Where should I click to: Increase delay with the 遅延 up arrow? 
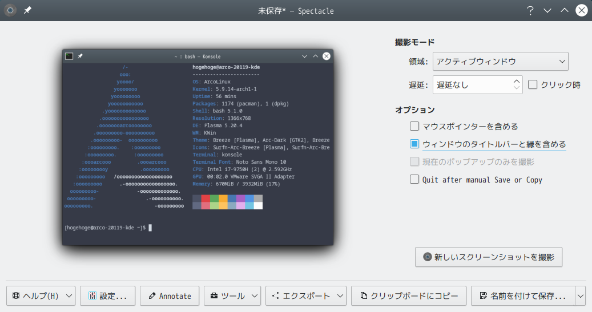point(517,81)
